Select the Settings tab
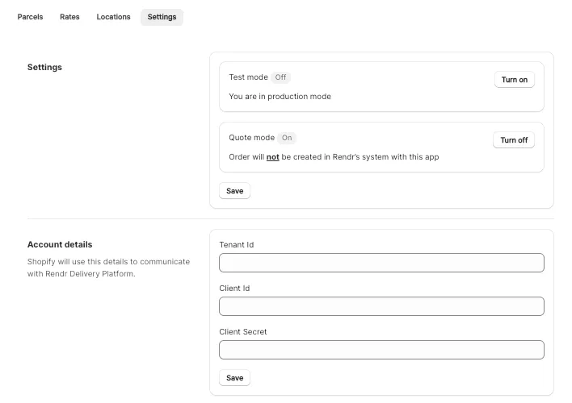This screenshot has width=572, height=403. coord(162,17)
